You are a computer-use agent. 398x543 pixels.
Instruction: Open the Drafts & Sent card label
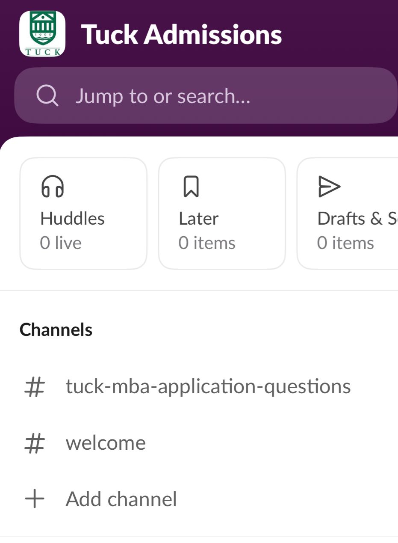(357, 219)
